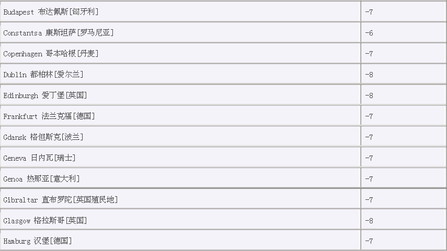Select the -8 value beside Edinburgh
The height and width of the screenshot is (251, 447).
tap(369, 95)
